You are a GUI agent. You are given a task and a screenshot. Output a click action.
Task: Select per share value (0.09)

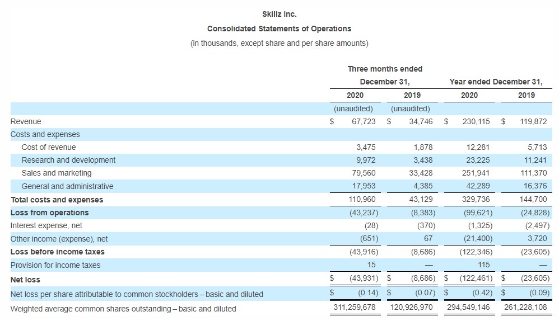pyautogui.click(x=539, y=293)
